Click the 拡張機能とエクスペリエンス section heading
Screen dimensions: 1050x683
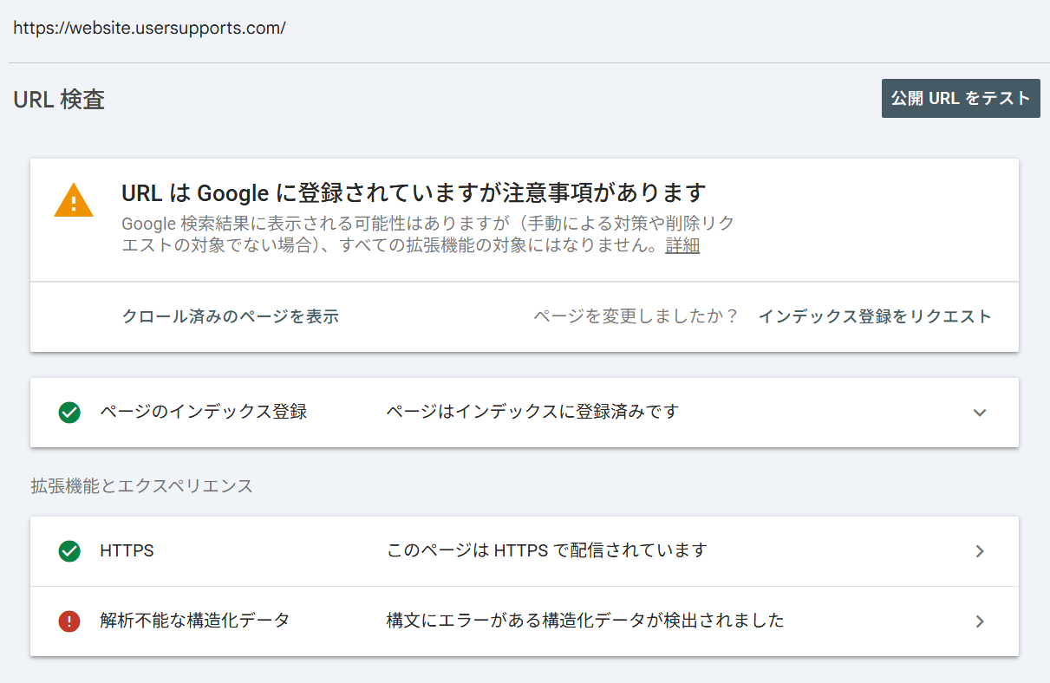142,485
